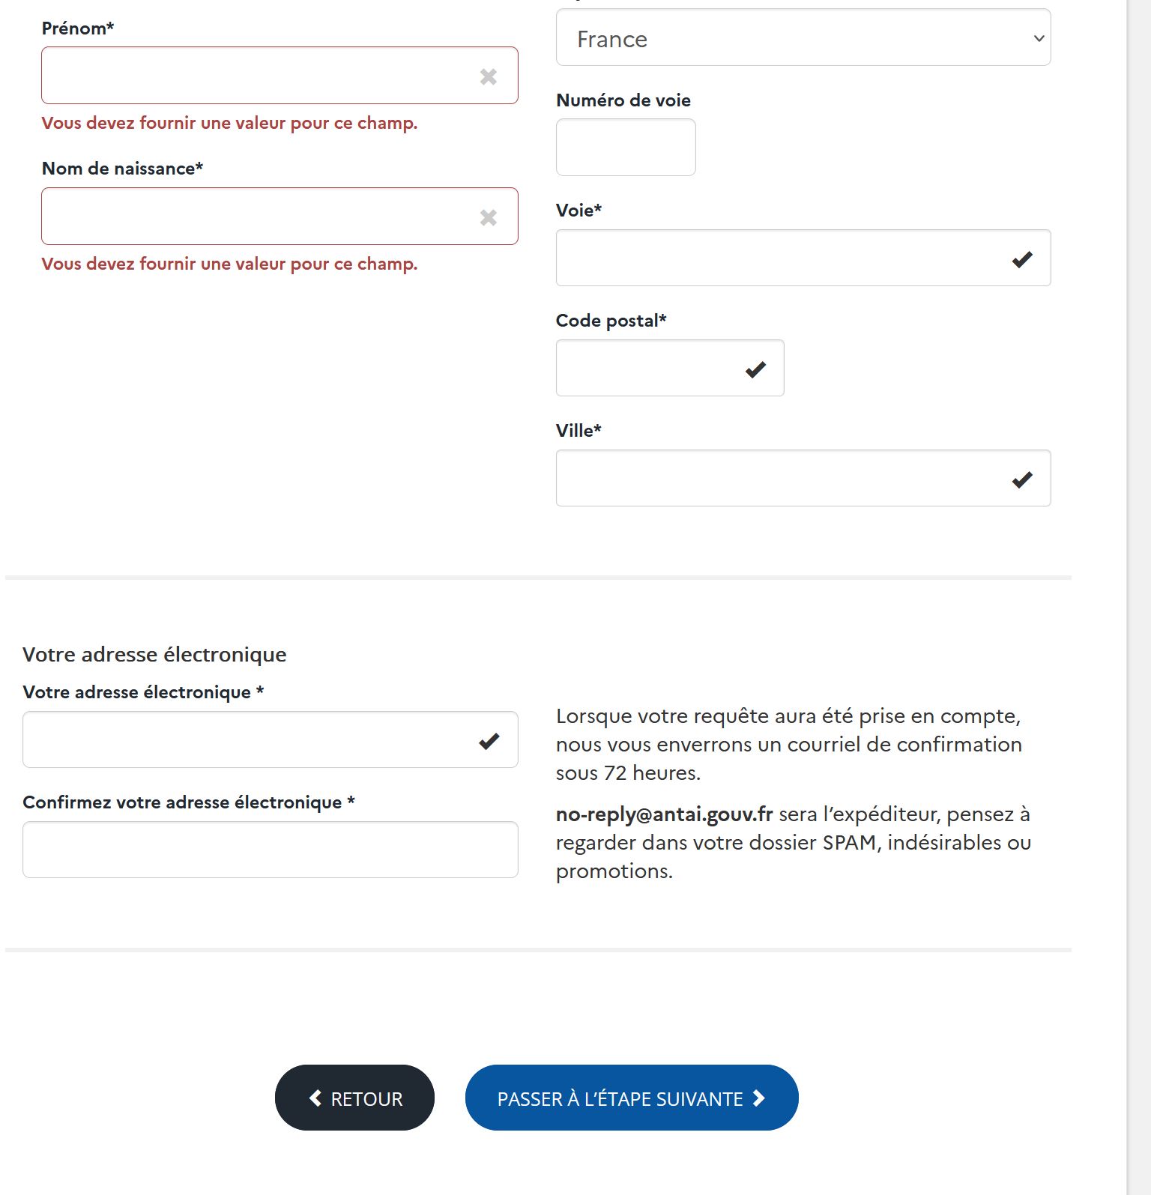
Task: Click the no-reply@antai.gouv.fr sender address text
Action: click(x=664, y=814)
